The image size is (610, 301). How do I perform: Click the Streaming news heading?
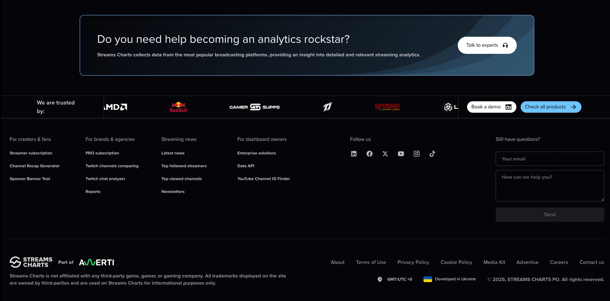click(x=179, y=139)
